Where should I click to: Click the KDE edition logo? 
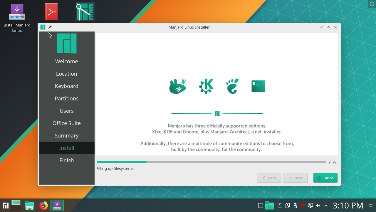click(x=206, y=86)
